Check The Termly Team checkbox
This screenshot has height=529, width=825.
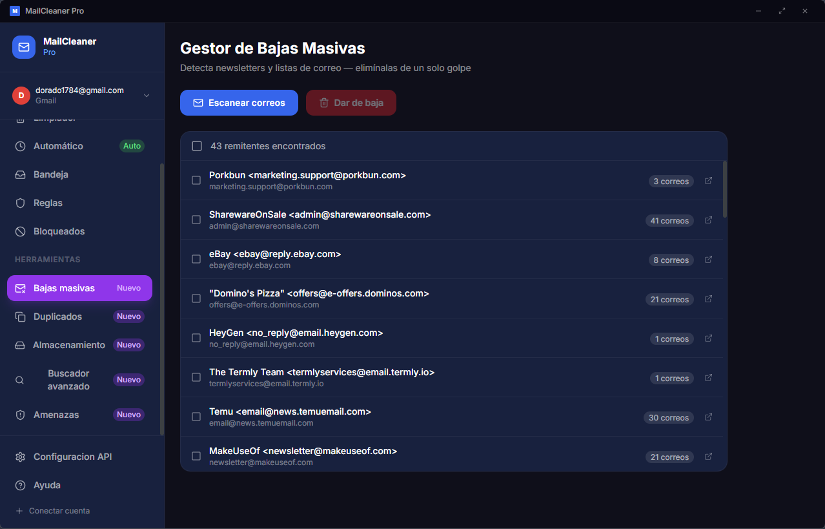(196, 377)
